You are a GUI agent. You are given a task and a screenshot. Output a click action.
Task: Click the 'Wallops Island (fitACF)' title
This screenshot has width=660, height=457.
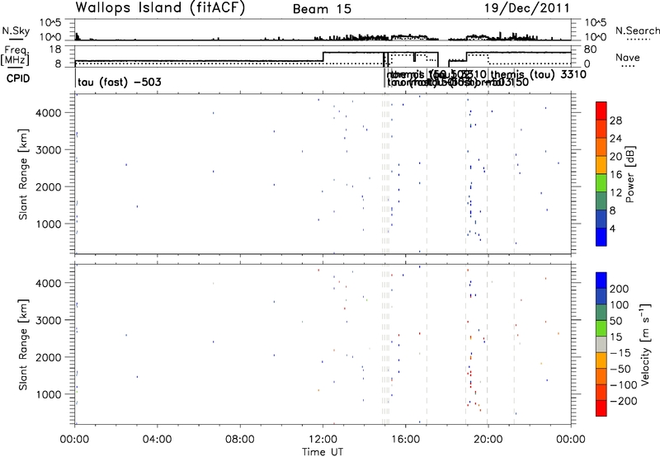160,8
